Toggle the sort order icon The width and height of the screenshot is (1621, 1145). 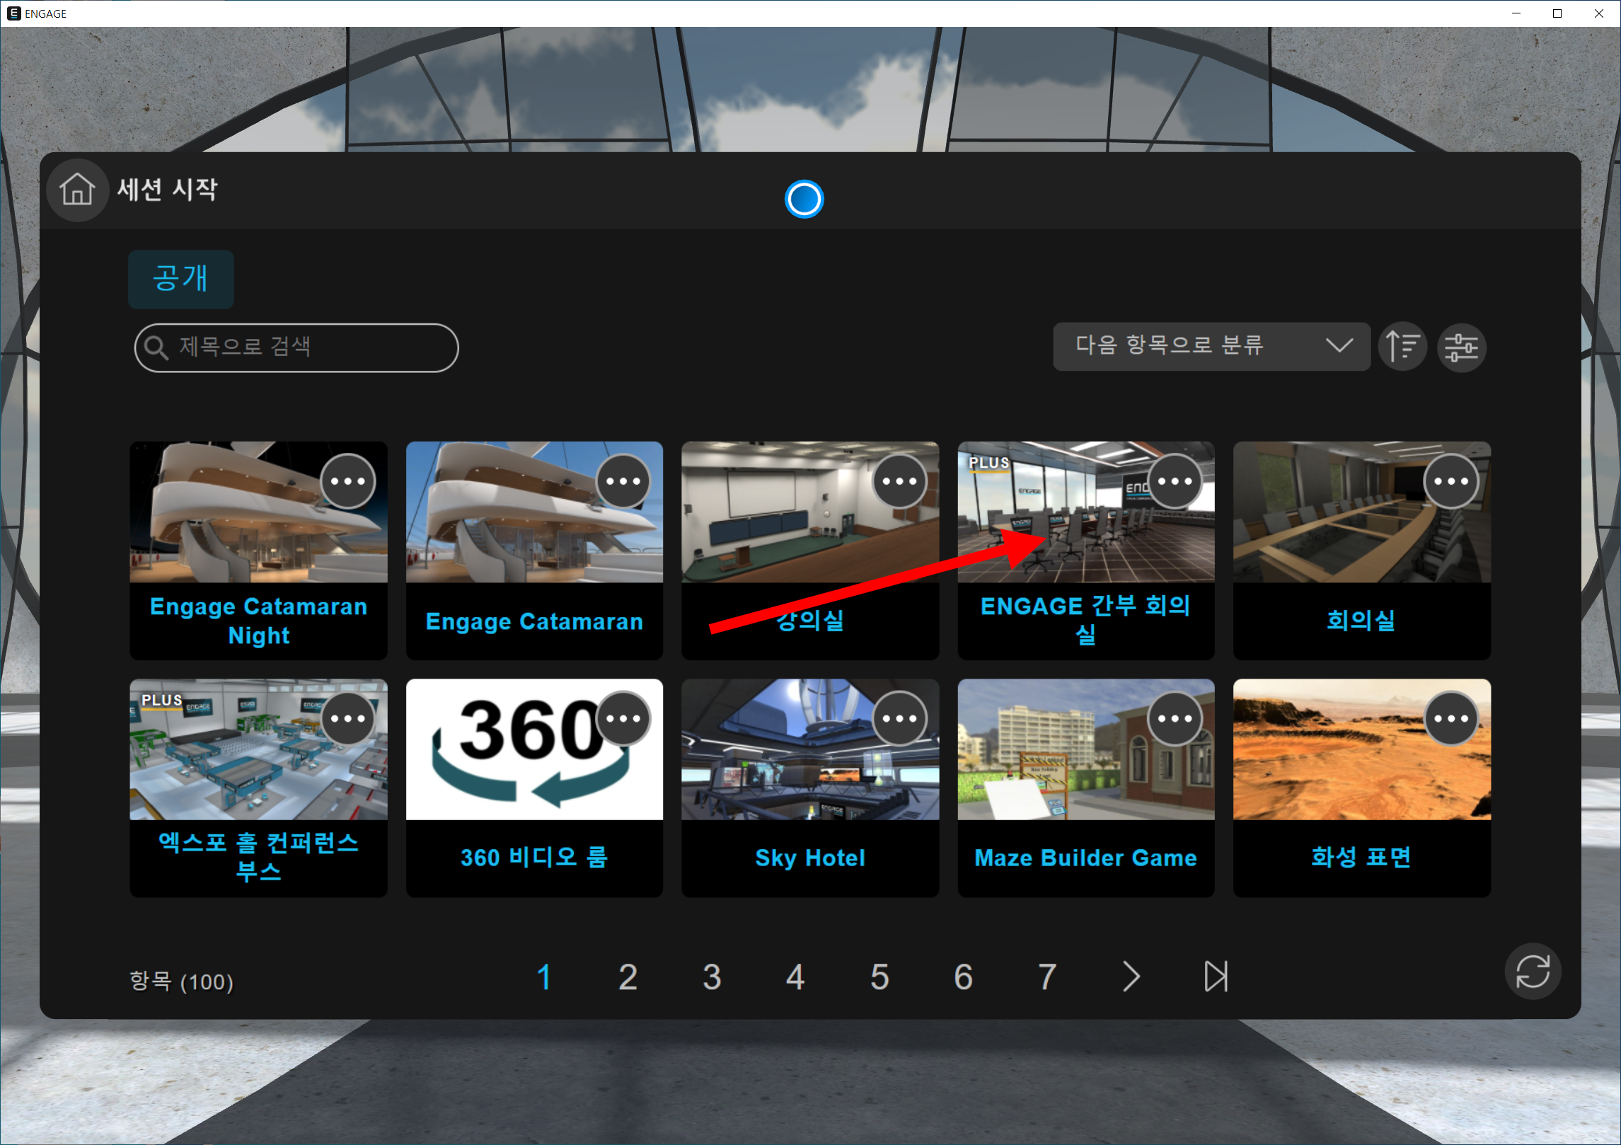point(1402,347)
